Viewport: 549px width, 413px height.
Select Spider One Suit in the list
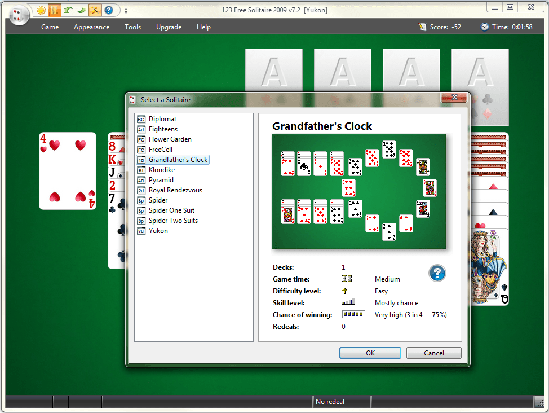tap(171, 210)
